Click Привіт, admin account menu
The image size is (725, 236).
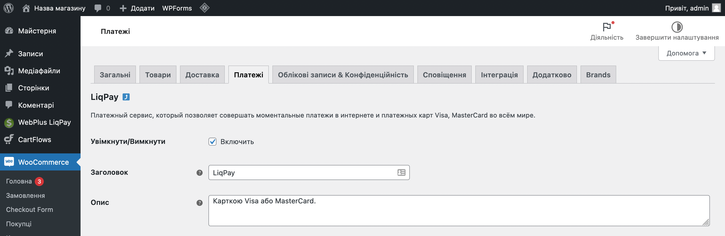687,8
